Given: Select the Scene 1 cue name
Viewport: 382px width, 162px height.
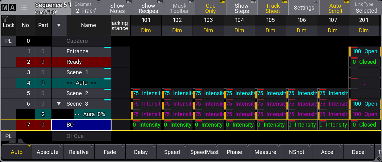Looking at the screenshot, I should (81, 72).
